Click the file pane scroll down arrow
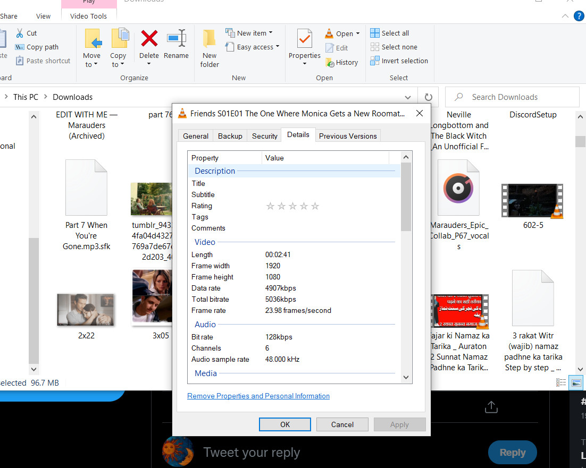The image size is (586, 468). coord(580,369)
